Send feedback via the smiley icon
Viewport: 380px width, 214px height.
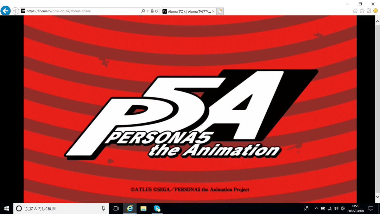(376, 11)
